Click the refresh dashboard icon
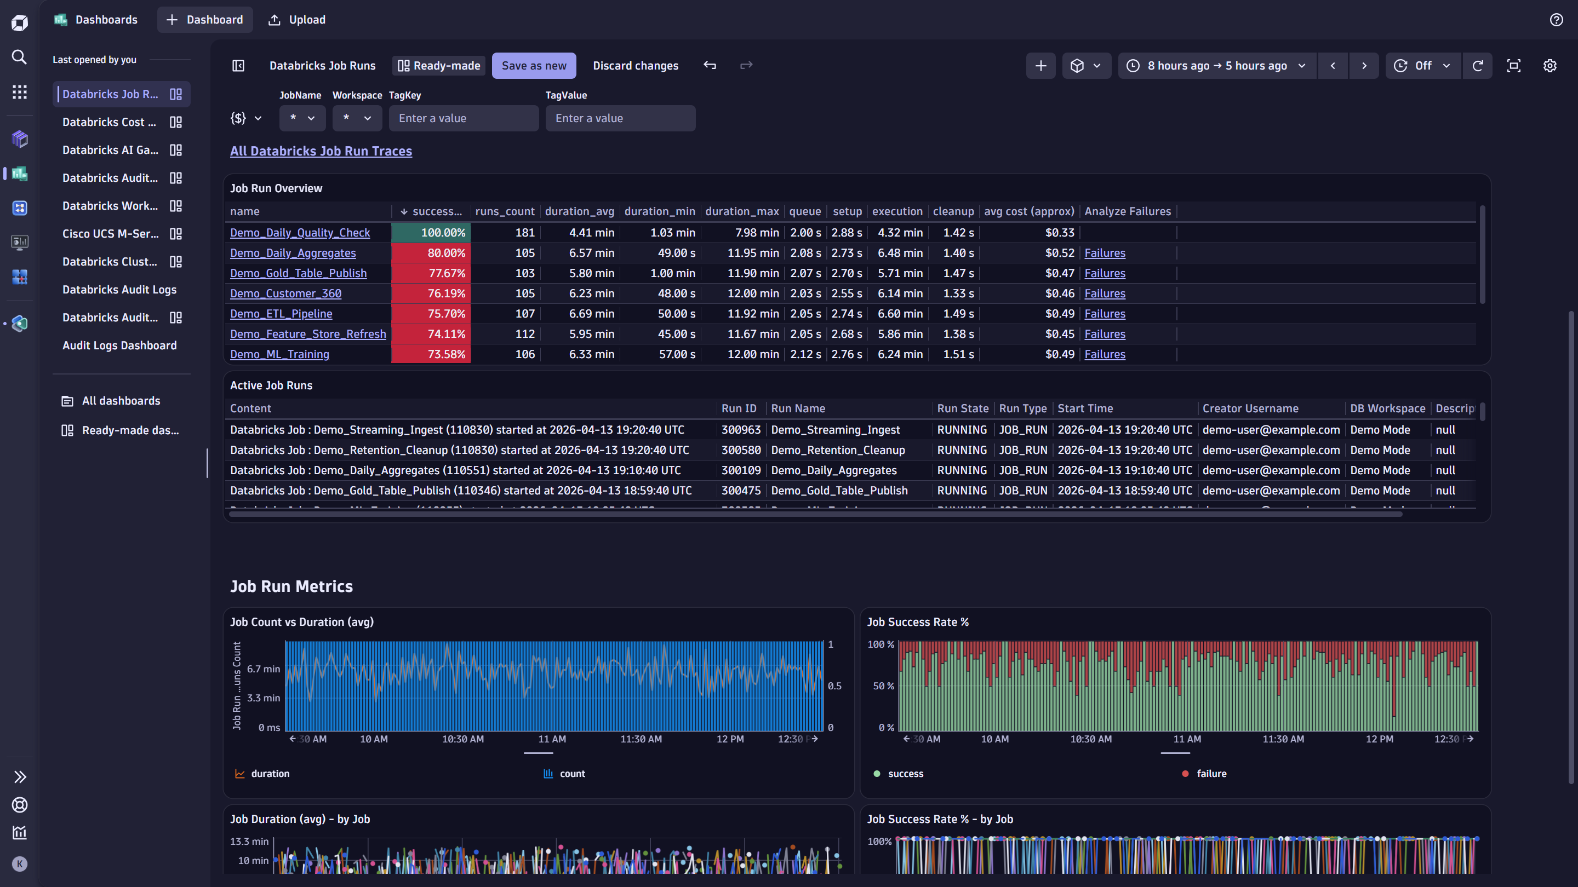Viewport: 1578px width, 887px height. [x=1478, y=66]
